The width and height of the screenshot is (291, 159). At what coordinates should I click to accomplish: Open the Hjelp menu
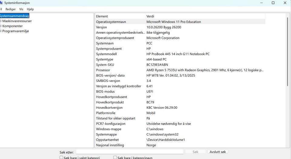30,9
